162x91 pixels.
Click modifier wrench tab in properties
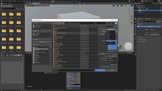(x=135, y=40)
